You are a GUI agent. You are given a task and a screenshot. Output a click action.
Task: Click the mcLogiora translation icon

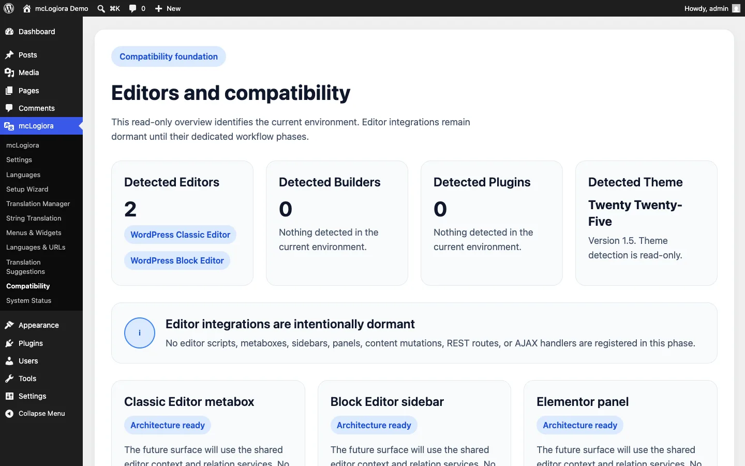click(x=9, y=126)
